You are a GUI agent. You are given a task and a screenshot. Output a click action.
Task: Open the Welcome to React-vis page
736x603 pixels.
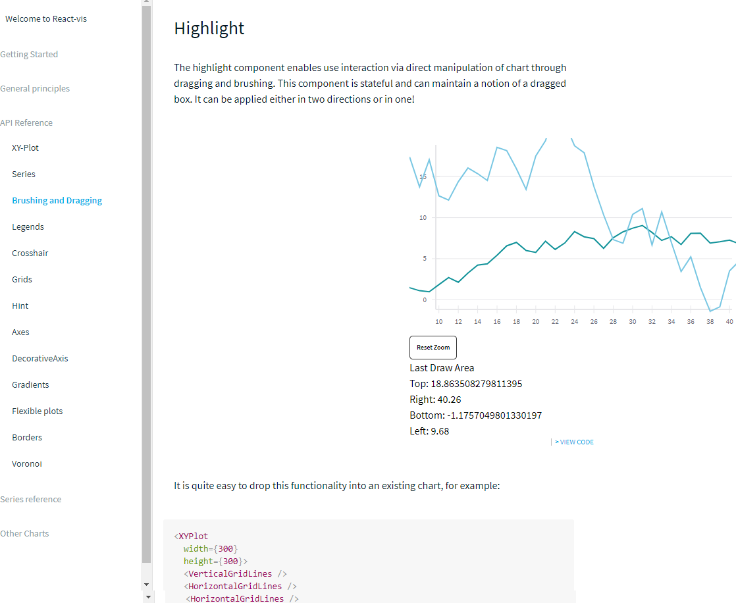click(x=46, y=18)
